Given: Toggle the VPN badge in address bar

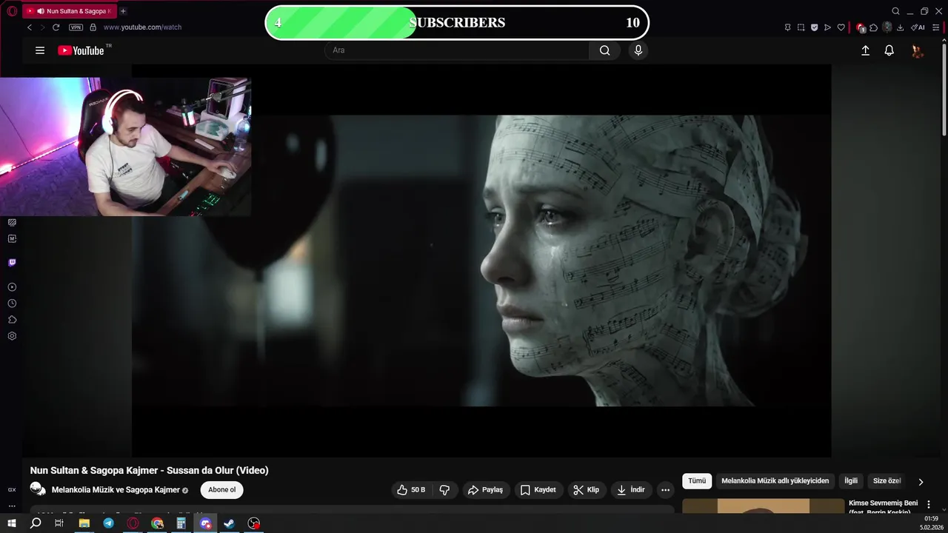Looking at the screenshot, I should (76, 27).
